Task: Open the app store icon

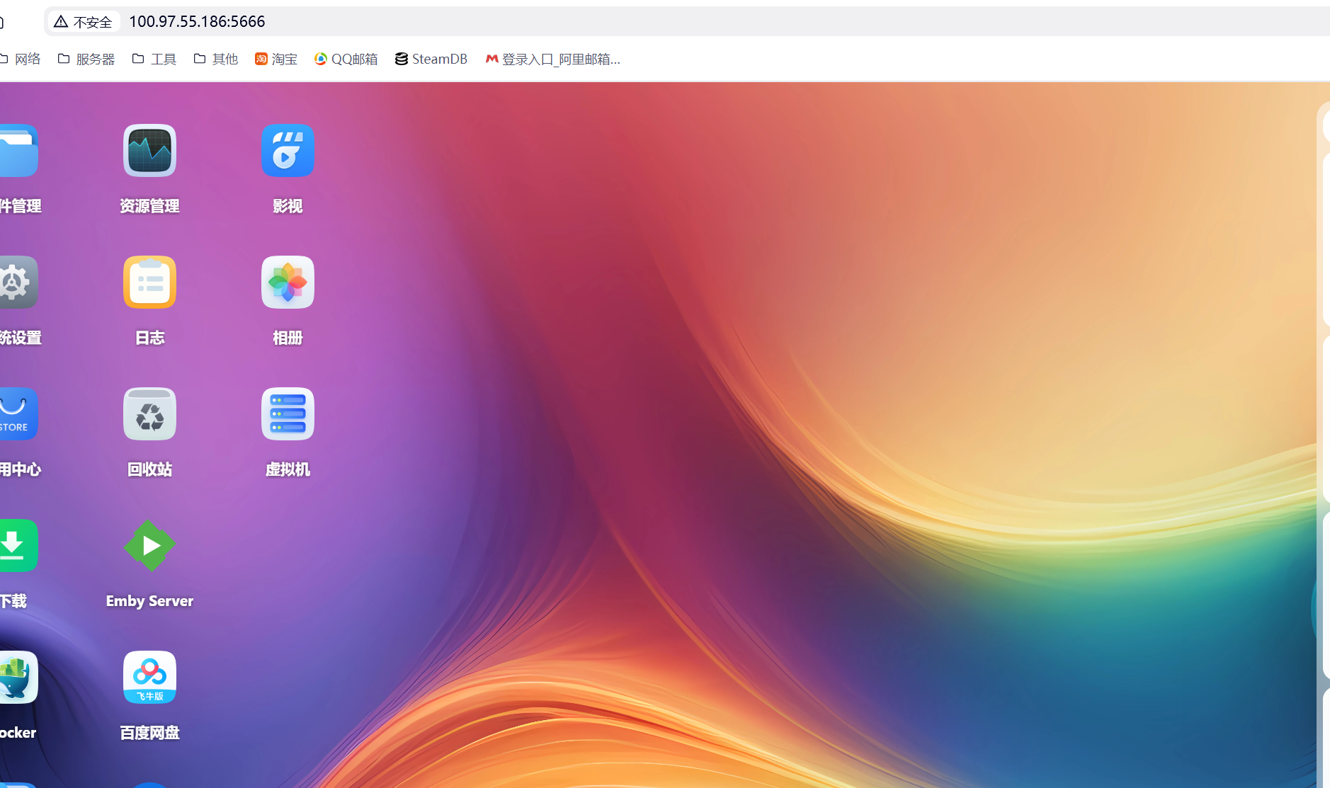Action: tap(16, 414)
